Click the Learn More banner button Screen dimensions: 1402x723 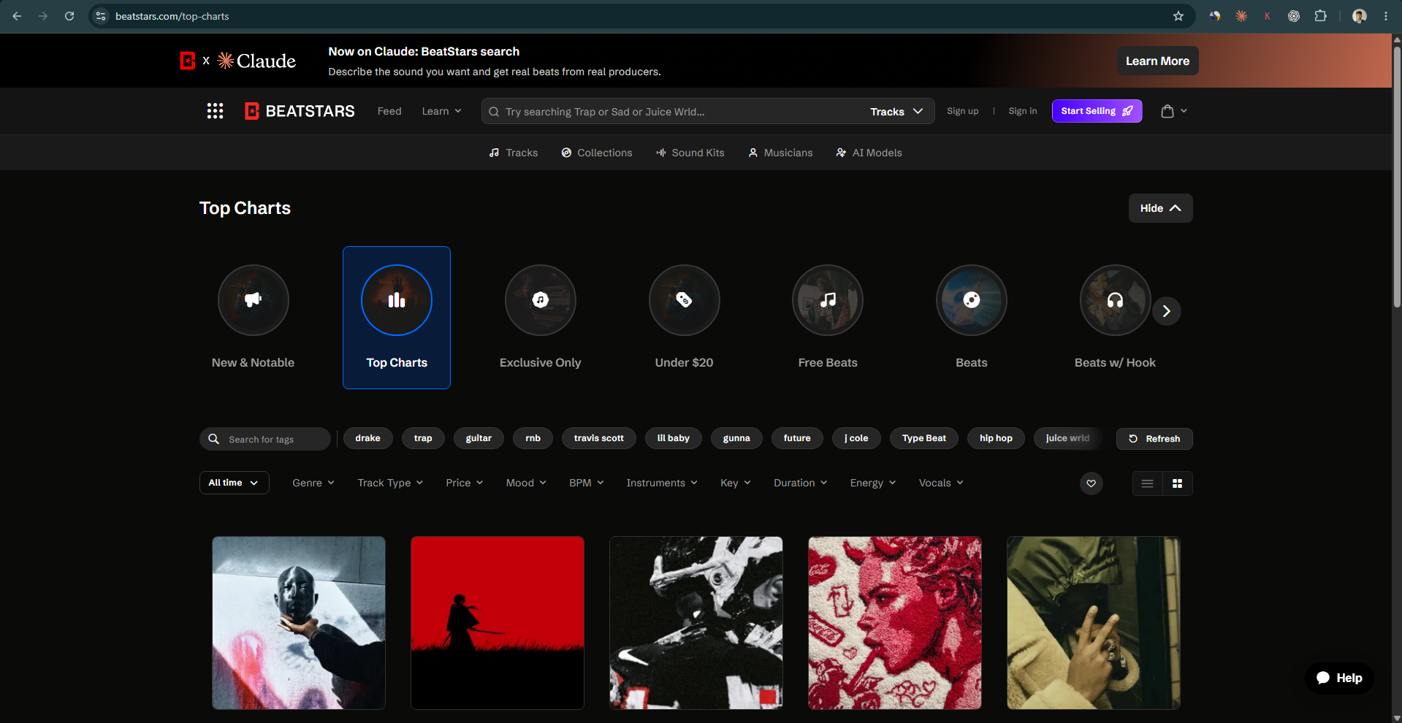point(1157,61)
